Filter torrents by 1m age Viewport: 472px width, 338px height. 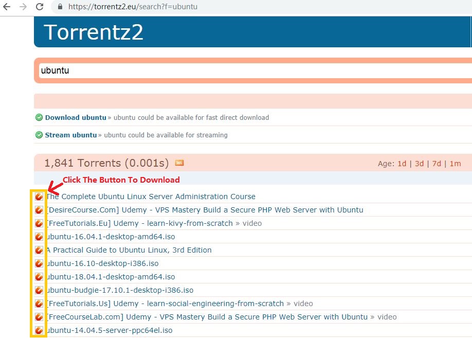(x=455, y=164)
